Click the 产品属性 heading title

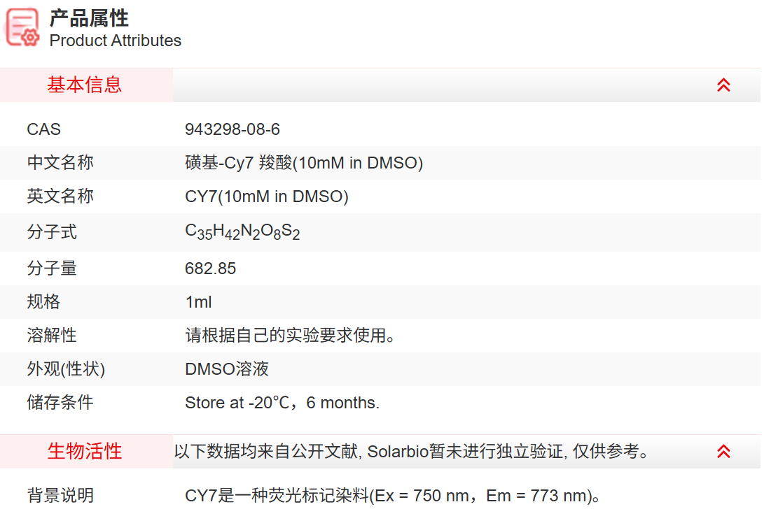point(89,19)
